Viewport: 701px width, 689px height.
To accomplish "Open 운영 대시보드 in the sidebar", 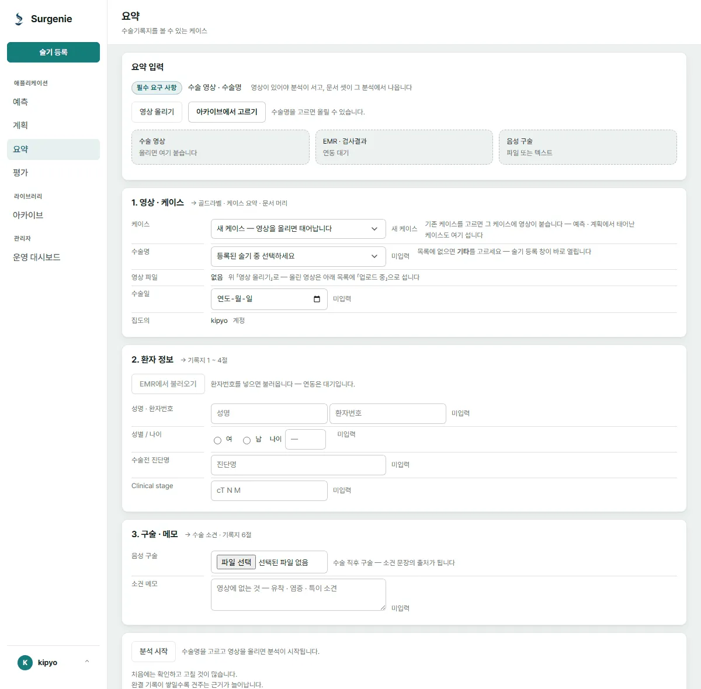I will click(x=53, y=257).
